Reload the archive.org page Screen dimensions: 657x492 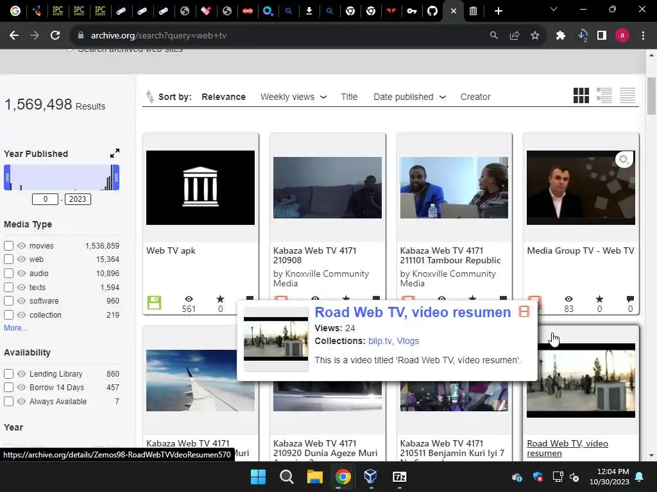55,36
